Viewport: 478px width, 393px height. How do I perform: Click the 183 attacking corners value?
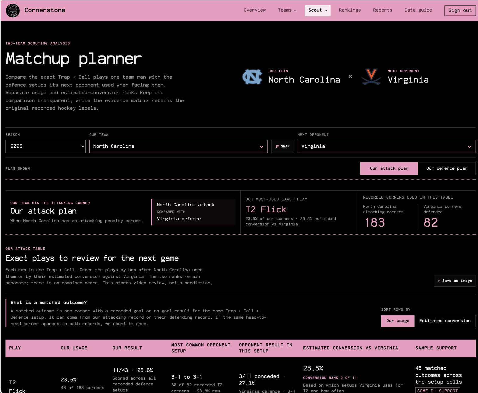(x=375, y=223)
